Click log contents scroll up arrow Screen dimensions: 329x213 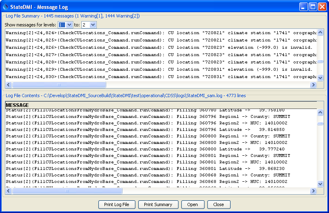point(320,112)
